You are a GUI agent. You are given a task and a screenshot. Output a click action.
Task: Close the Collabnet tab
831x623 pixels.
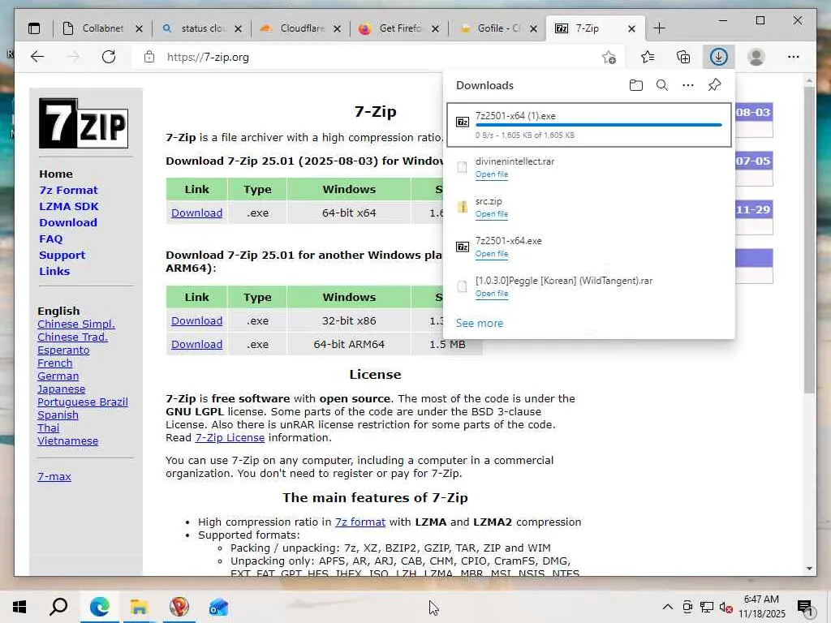click(x=139, y=28)
